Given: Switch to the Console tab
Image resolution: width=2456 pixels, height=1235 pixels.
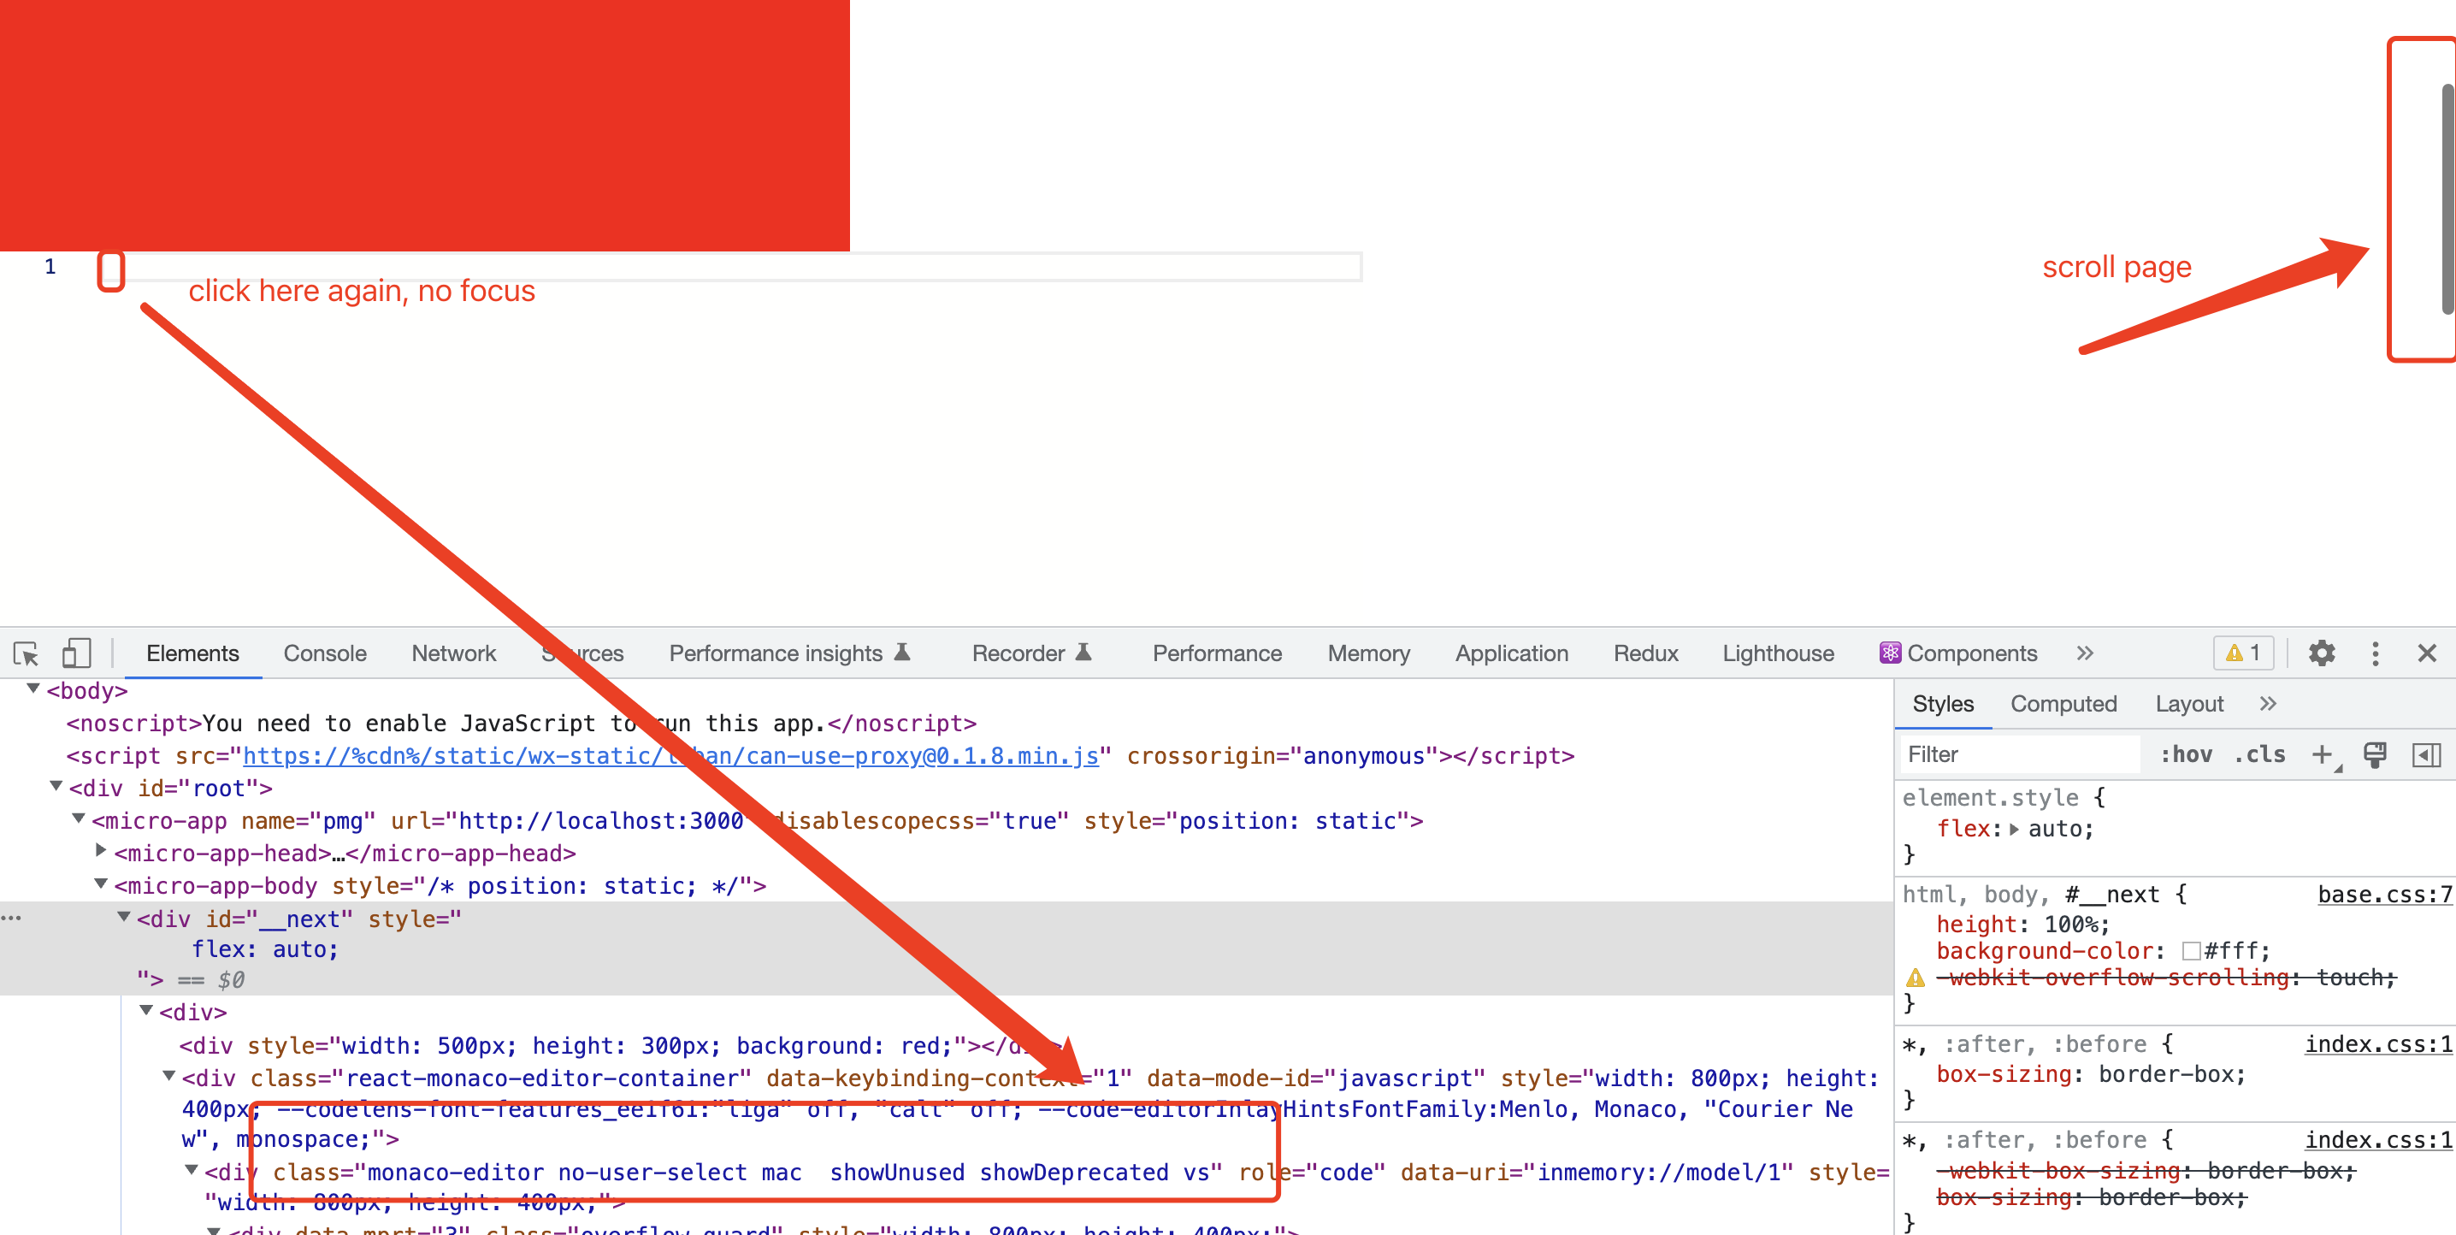Looking at the screenshot, I should 324,653.
